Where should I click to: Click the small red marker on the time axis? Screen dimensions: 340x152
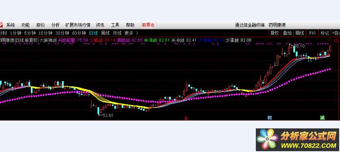186,118
